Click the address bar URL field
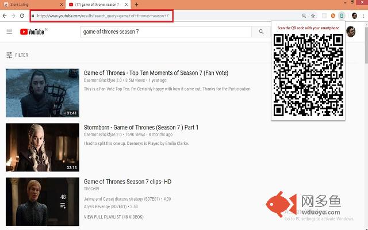368x230 pixels. [x=102, y=16]
